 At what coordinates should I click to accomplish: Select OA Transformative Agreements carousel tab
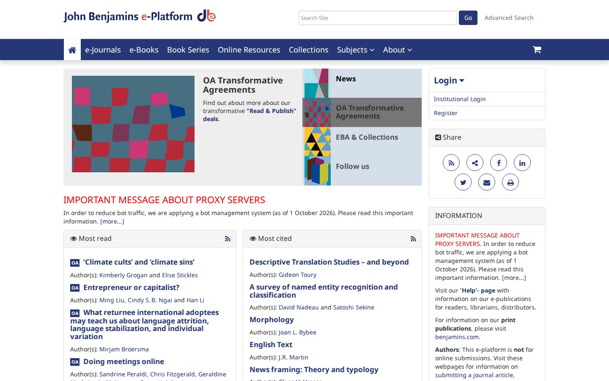(362, 112)
